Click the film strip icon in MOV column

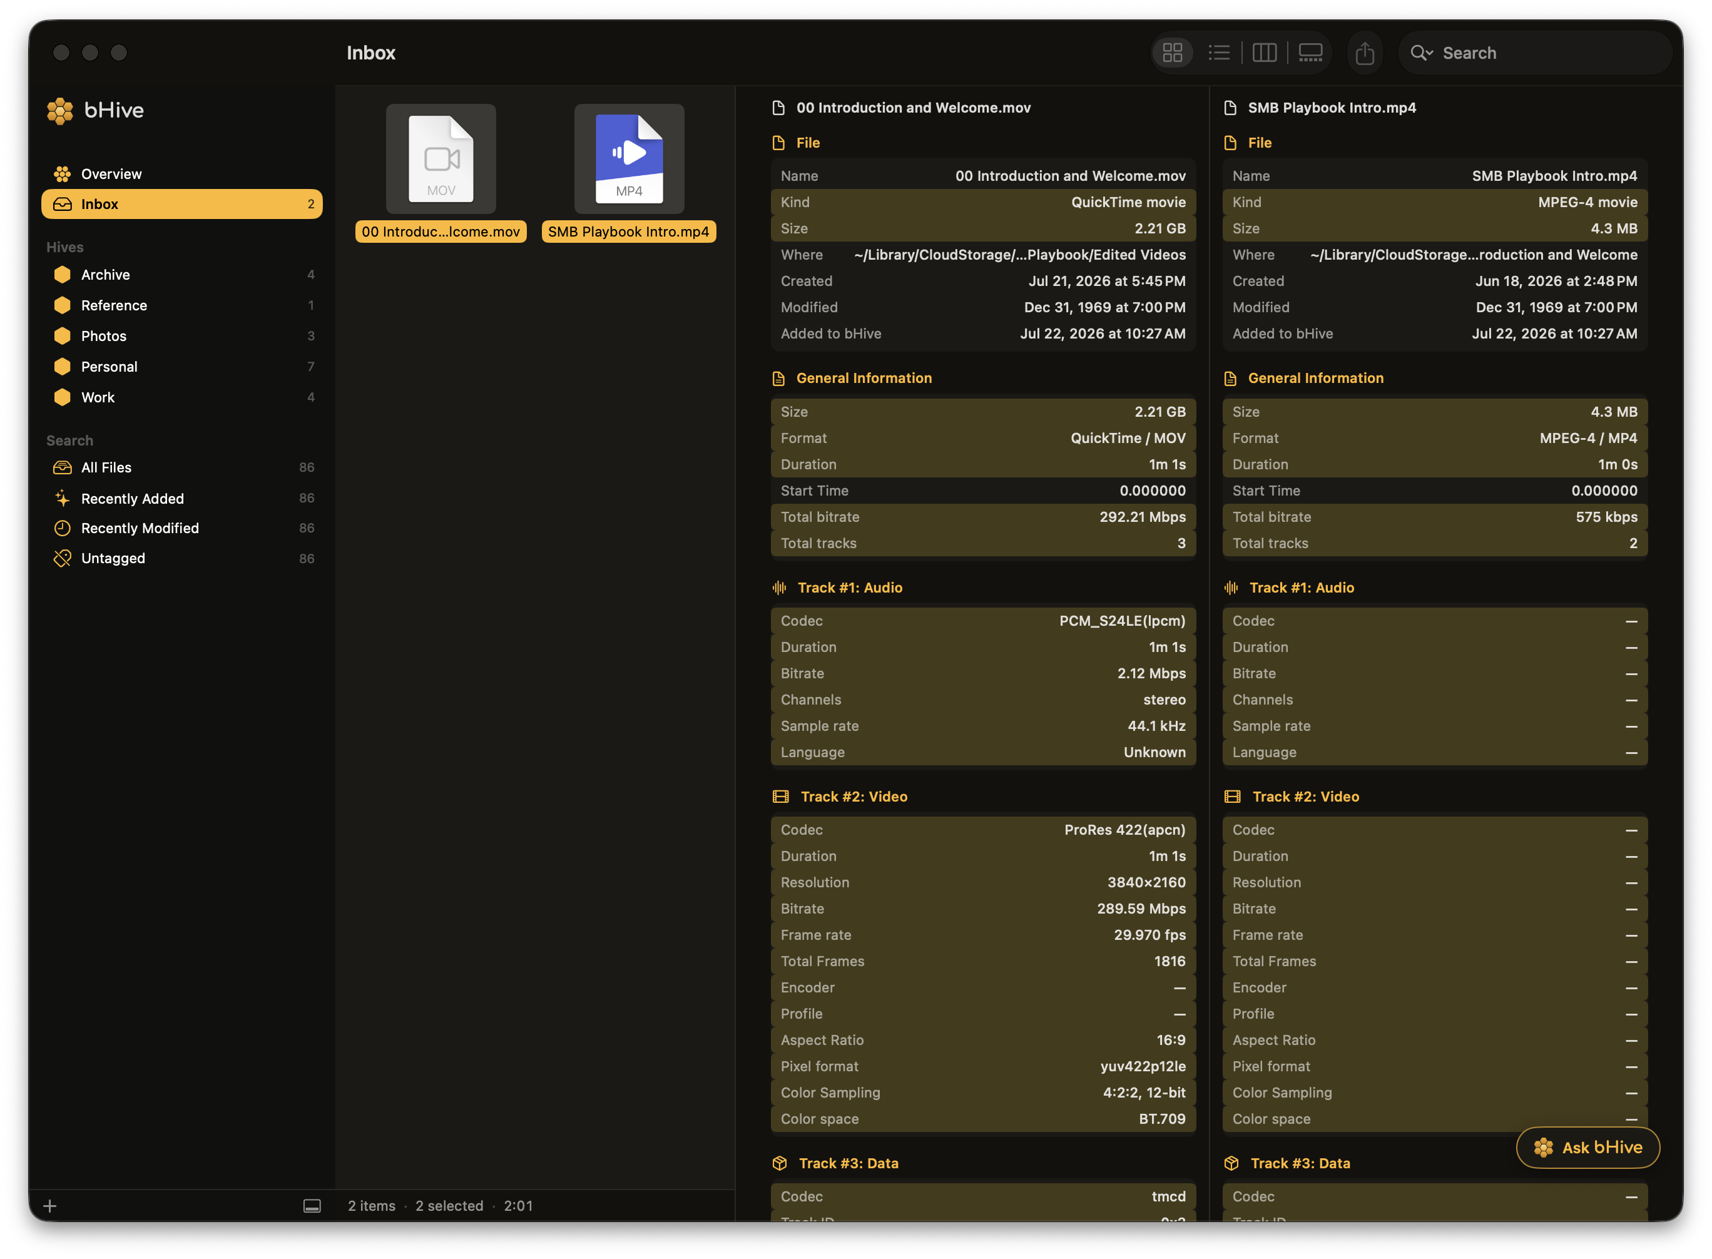[x=781, y=797]
